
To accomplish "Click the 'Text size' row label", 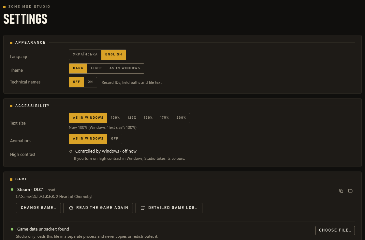I will point(18,123).
